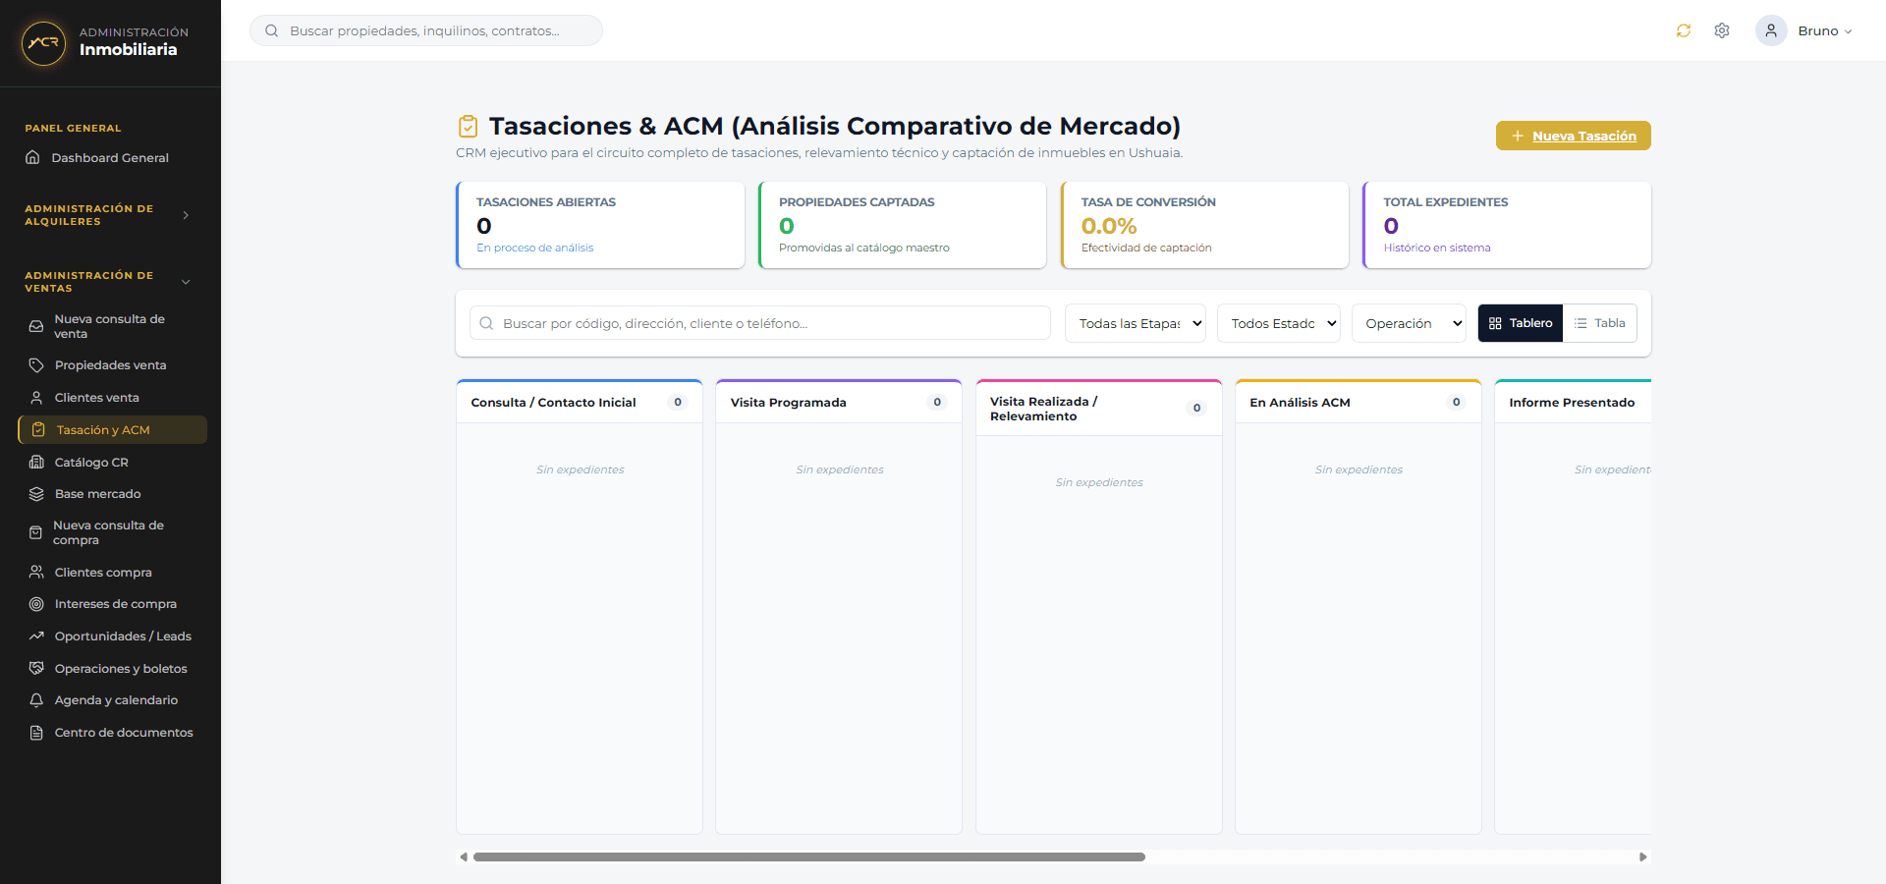Click the Inmobiliaria logo icon
1886x884 pixels.
[43, 43]
